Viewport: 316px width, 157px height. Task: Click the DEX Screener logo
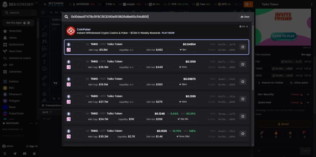18,4
